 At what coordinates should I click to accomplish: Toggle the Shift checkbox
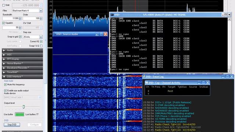[4, 5]
